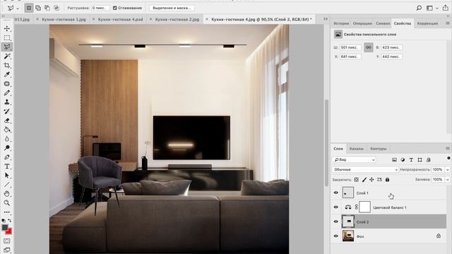The image size is (452, 254).
Task: Filter layers by adjustment layers icon
Action: (403, 160)
